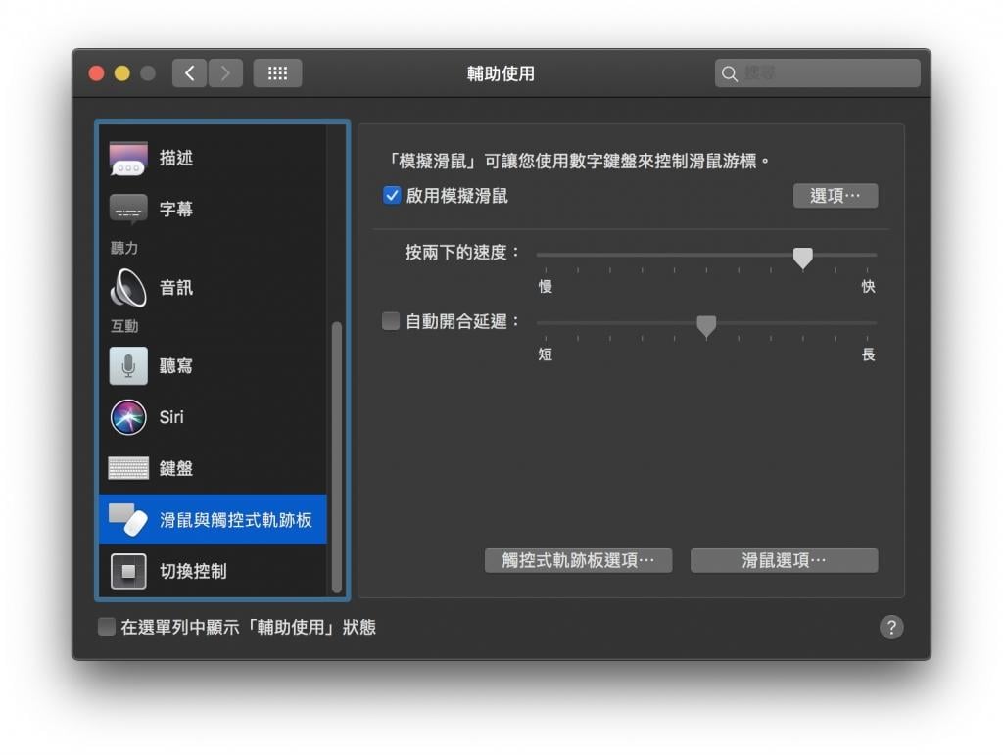The height and width of the screenshot is (755, 1003).
Task: Click 滑鼠與觸控式軌跡板 row label
Action: pos(236,520)
